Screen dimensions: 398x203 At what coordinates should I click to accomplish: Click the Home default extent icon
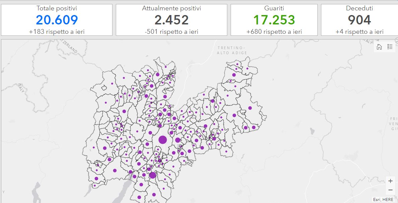pyautogui.click(x=379, y=47)
